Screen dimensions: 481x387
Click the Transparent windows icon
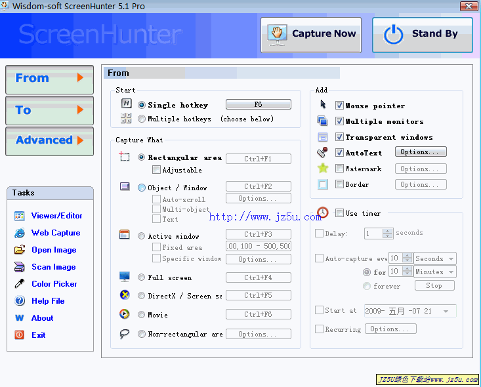[x=322, y=137]
